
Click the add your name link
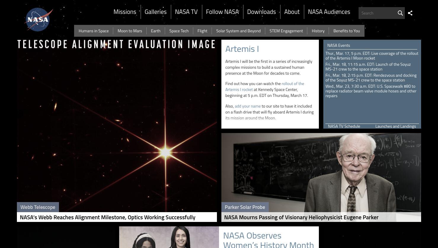coord(248,106)
